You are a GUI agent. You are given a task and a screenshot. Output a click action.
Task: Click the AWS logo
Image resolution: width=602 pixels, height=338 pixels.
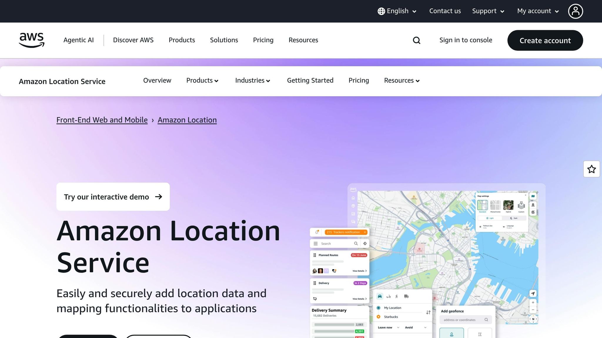click(31, 40)
